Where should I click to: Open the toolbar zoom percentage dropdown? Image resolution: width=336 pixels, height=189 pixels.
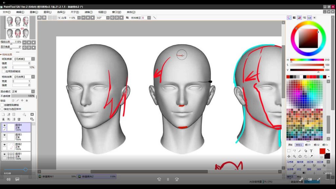[x=79, y=18]
